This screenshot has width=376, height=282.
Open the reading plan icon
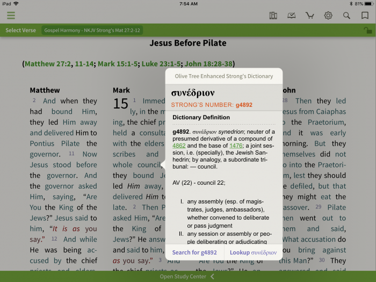291,16
